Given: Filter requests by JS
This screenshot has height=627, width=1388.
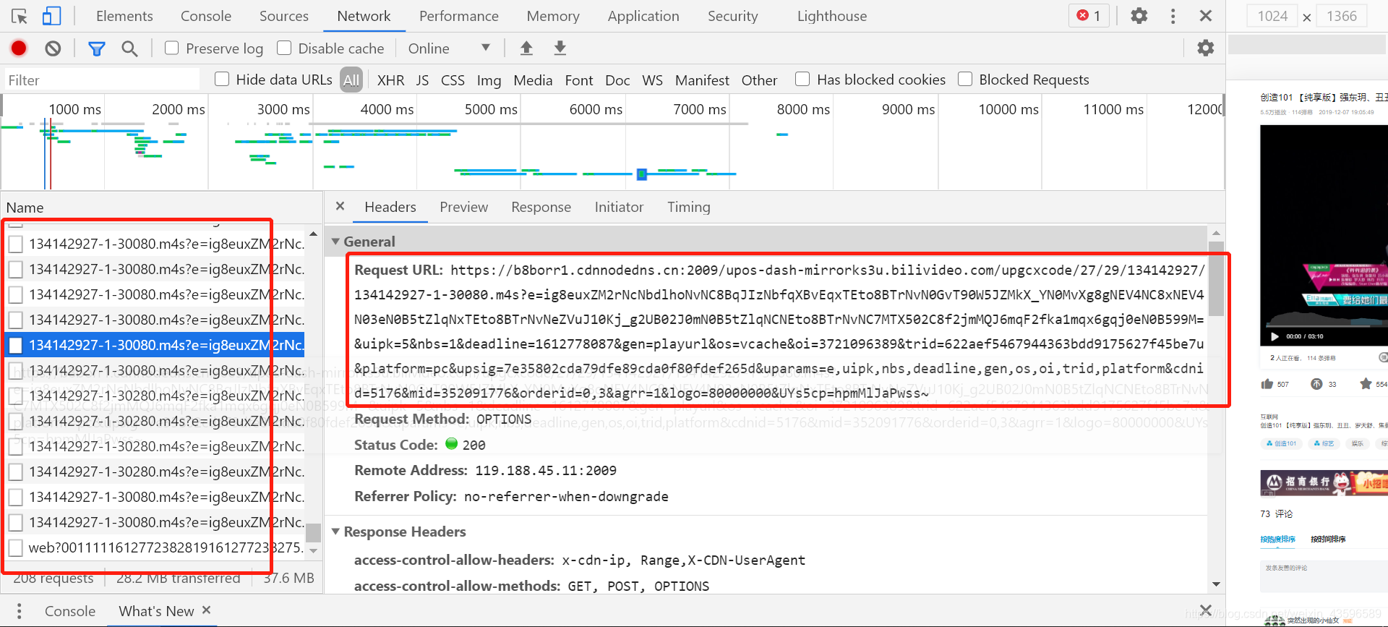Looking at the screenshot, I should tap(423, 80).
